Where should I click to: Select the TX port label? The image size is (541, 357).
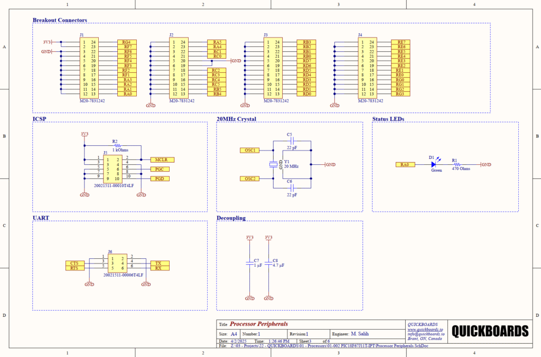click(159, 263)
